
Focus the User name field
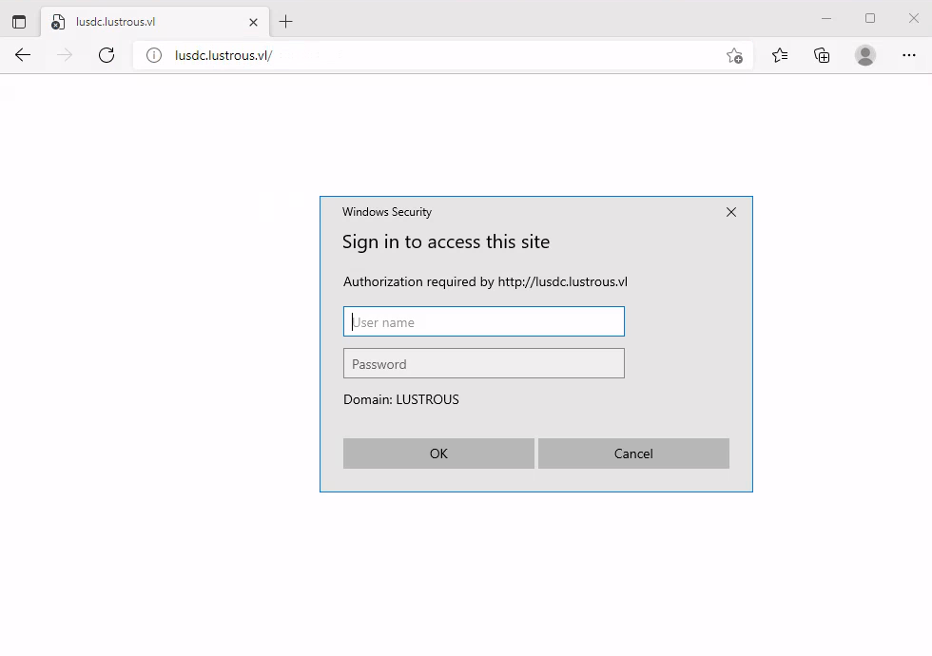484,321
